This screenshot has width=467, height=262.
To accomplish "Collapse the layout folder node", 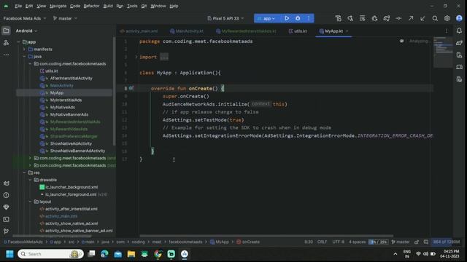I will click(x=30, y=202).
